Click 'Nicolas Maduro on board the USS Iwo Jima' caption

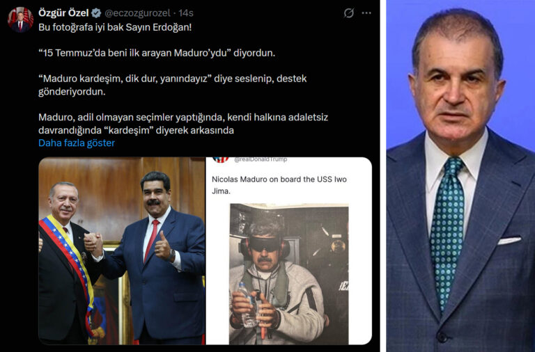(279, 185)
